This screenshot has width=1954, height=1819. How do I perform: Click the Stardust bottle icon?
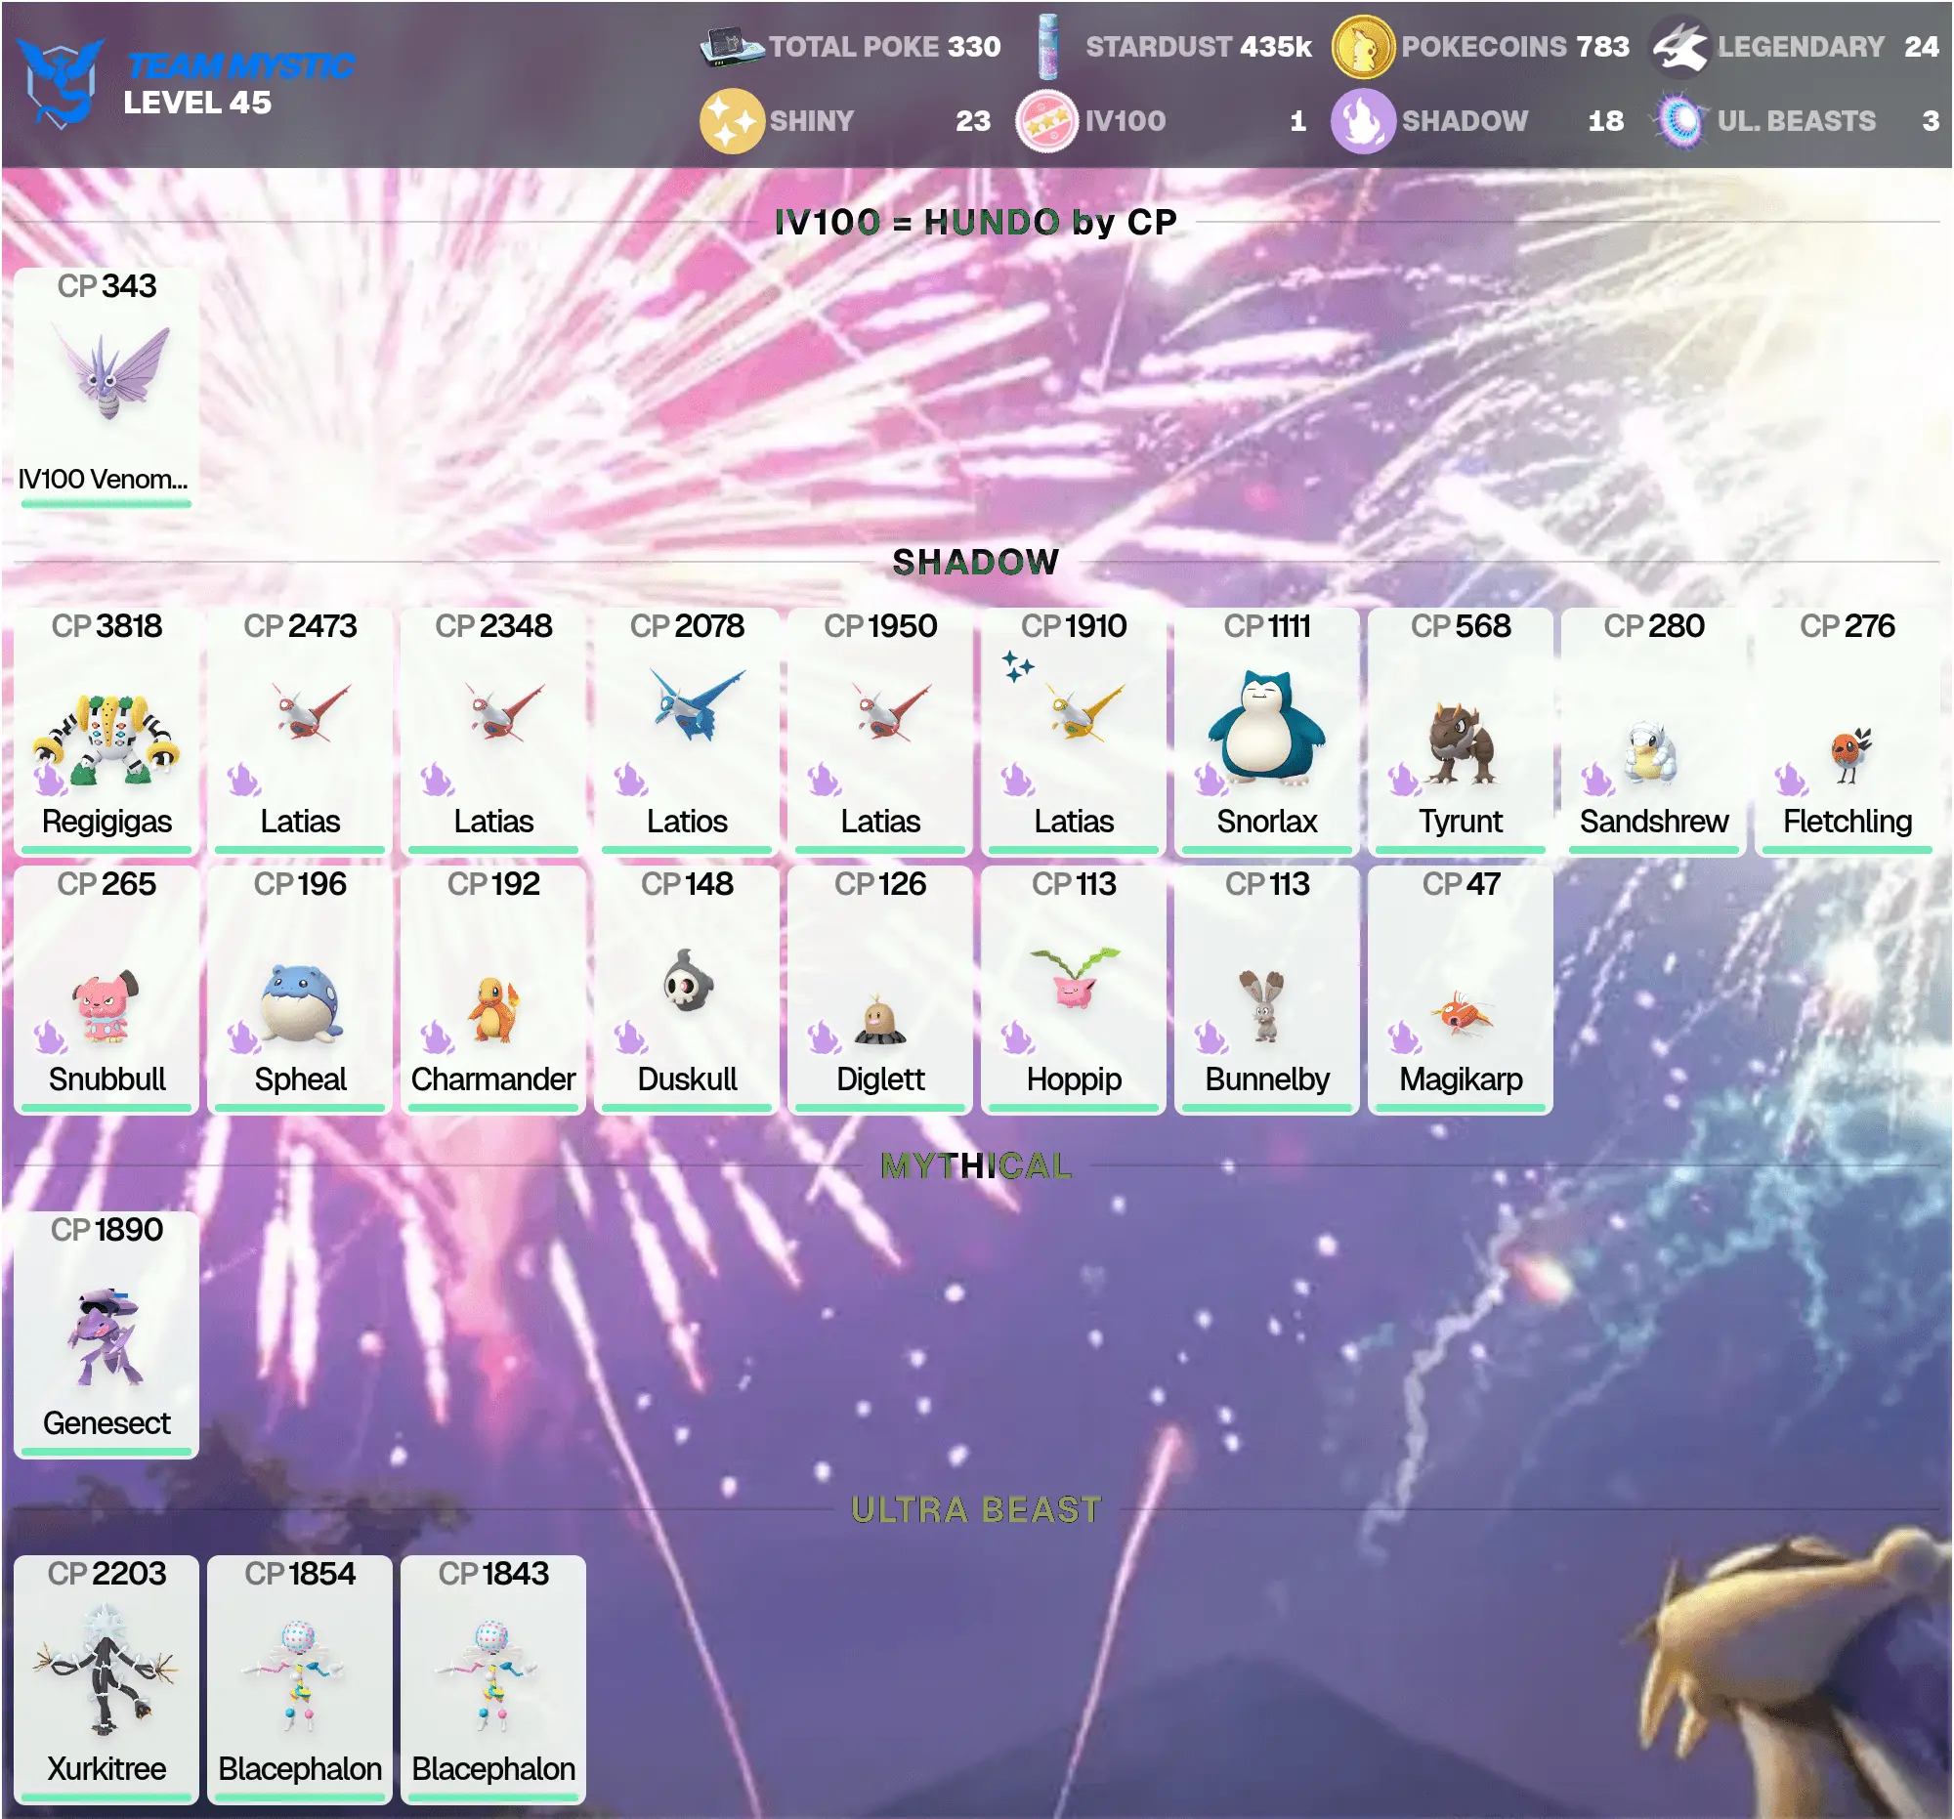1048,46
